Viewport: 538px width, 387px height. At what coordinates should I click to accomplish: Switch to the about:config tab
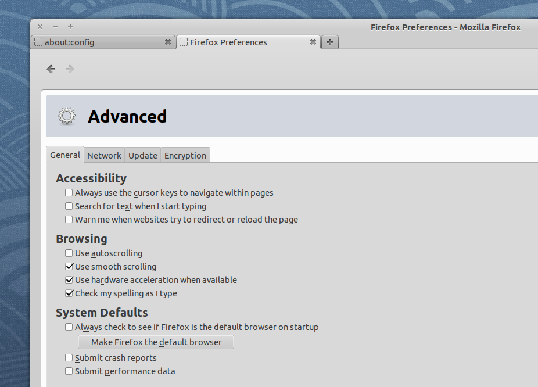[x=103, y=42]
